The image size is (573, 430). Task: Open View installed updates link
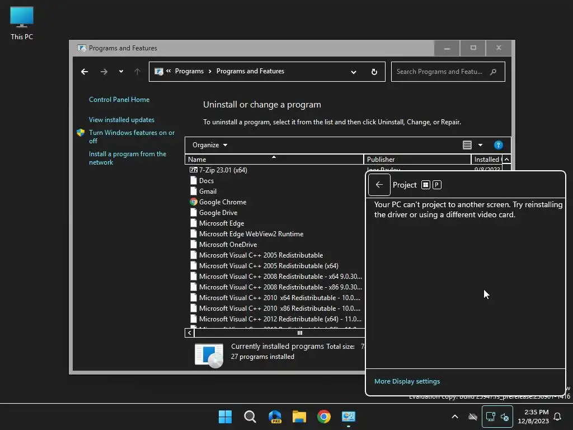121,120
